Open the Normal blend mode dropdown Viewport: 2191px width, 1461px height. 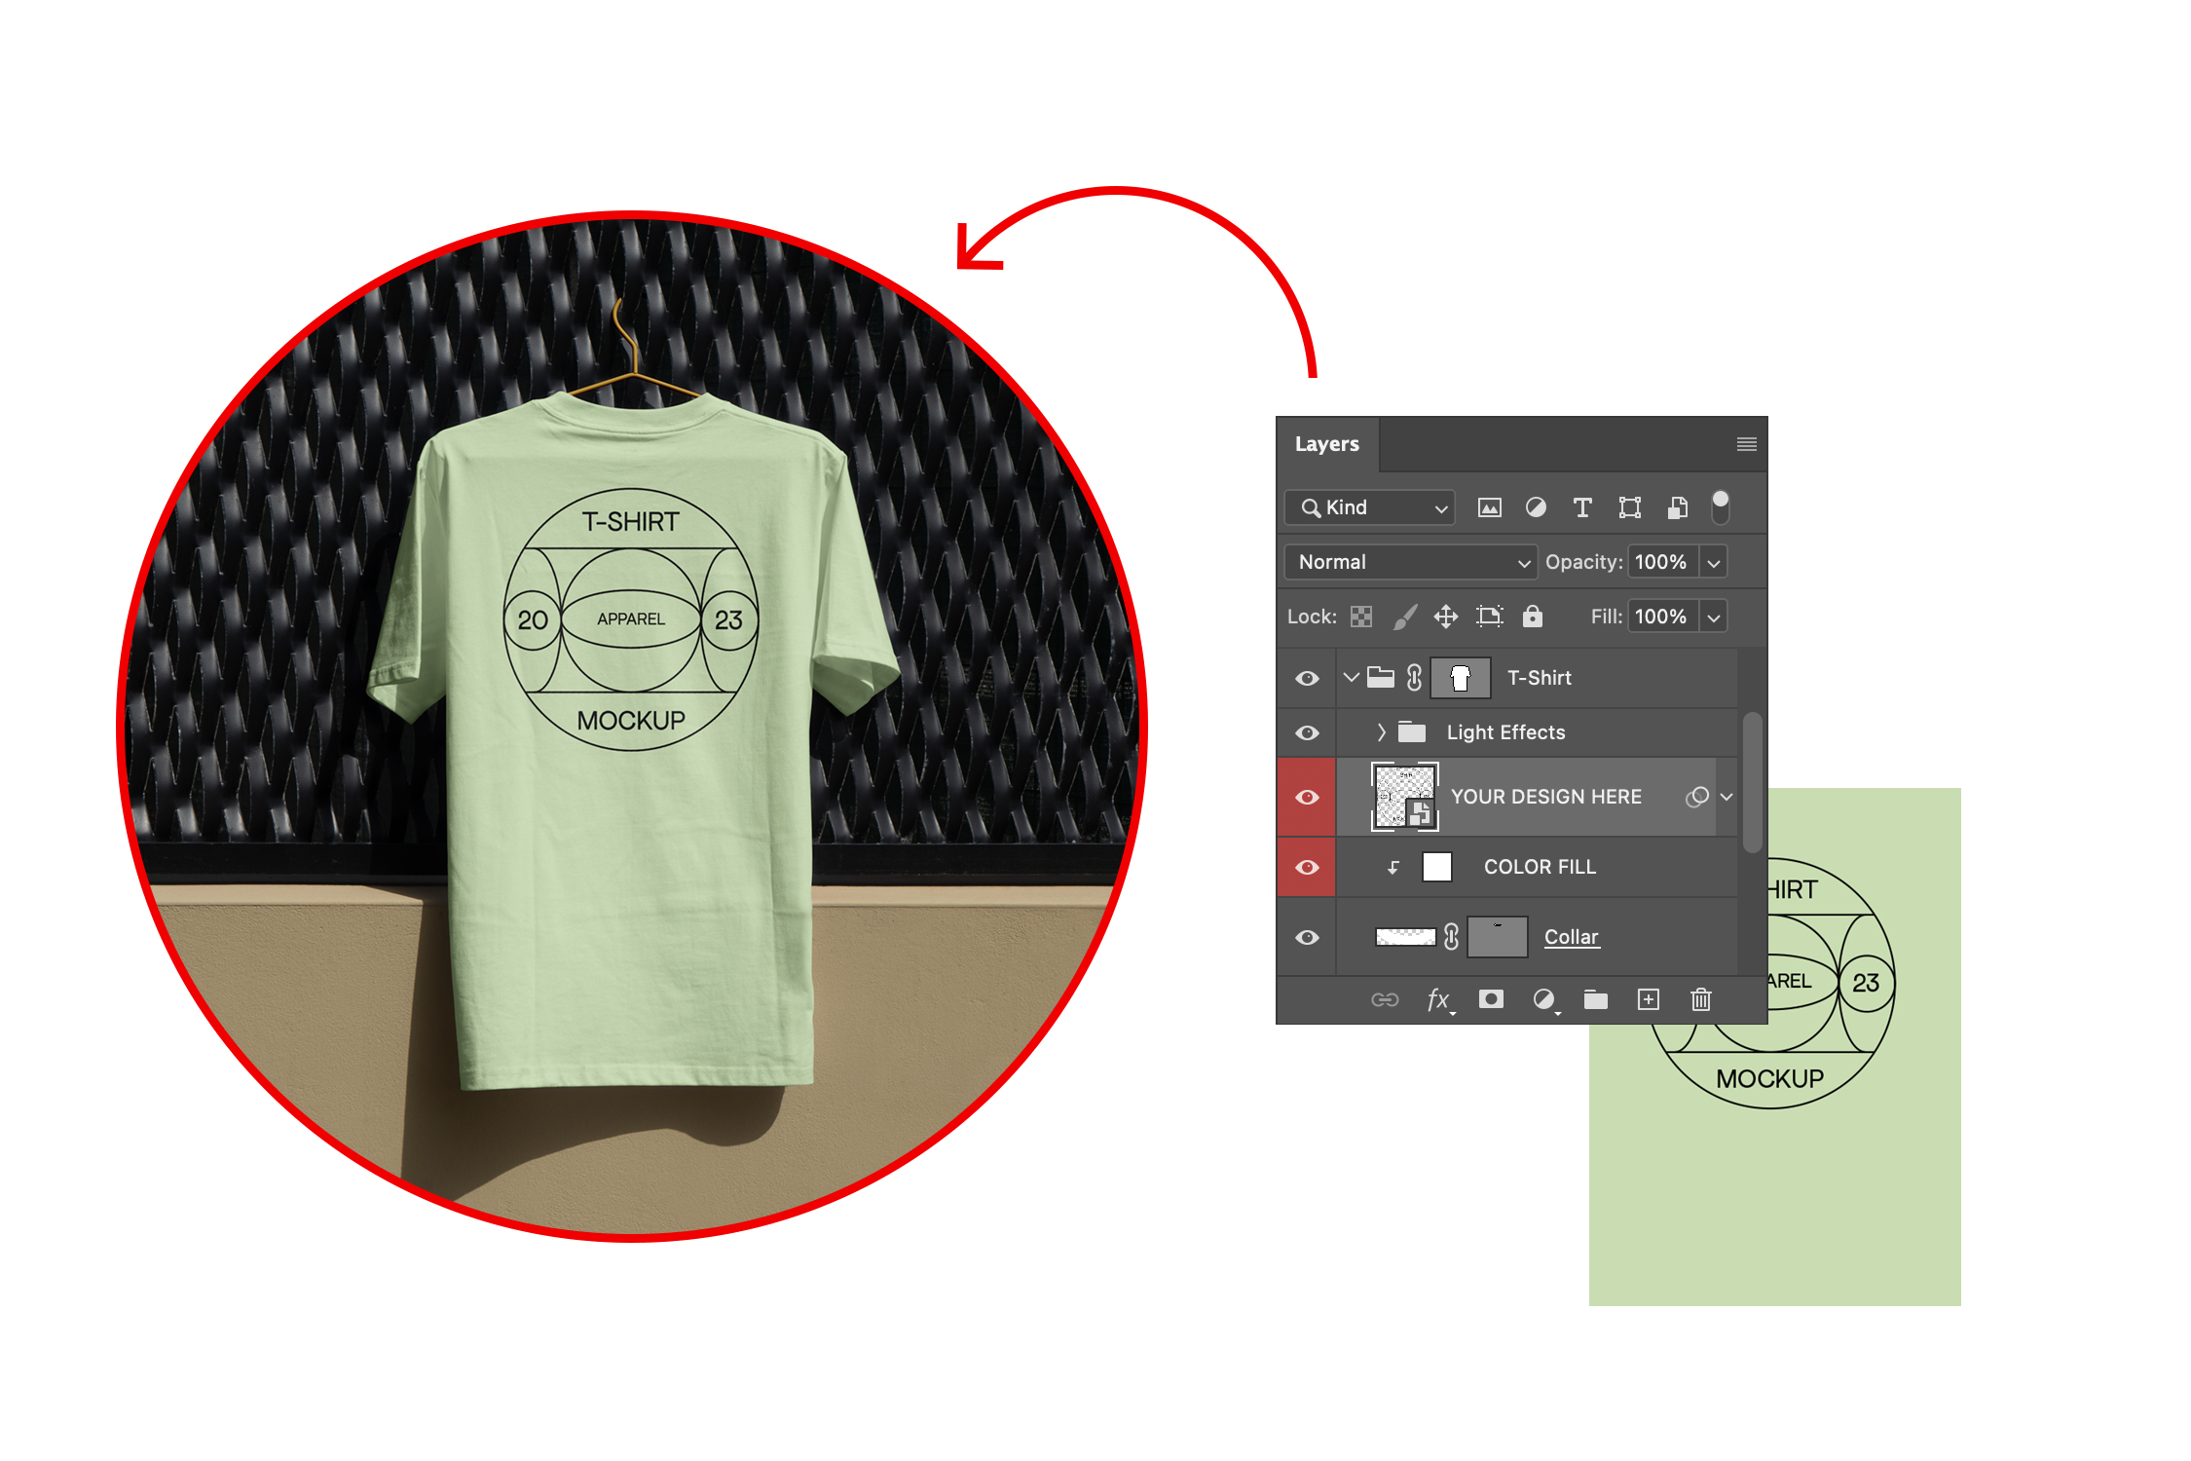tap(1410, 562)
